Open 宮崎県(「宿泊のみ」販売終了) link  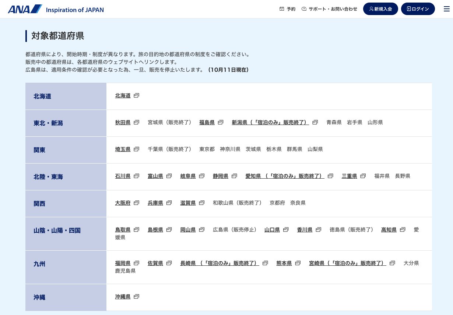348,263
